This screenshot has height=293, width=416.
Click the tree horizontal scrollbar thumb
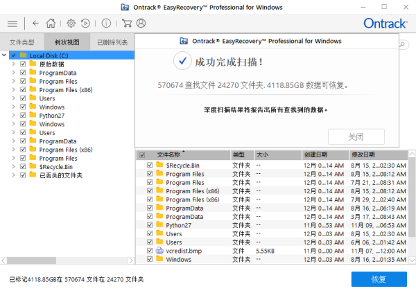[31, 260]
